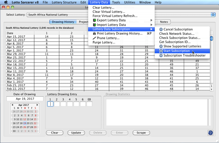The height and width of the screenshot is (143, 219).
Task: Click the table scrollbar up arrow
Action: coord(211,86)
